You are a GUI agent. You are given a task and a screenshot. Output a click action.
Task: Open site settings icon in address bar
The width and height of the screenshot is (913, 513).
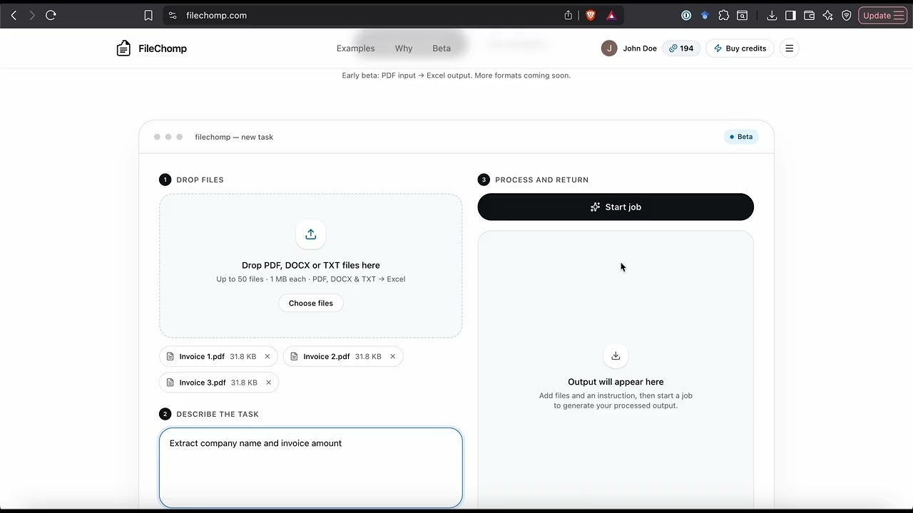coord(173,15)
